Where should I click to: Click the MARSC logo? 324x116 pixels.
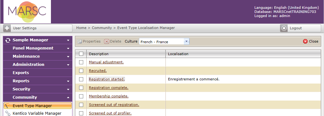click(27, 12)
